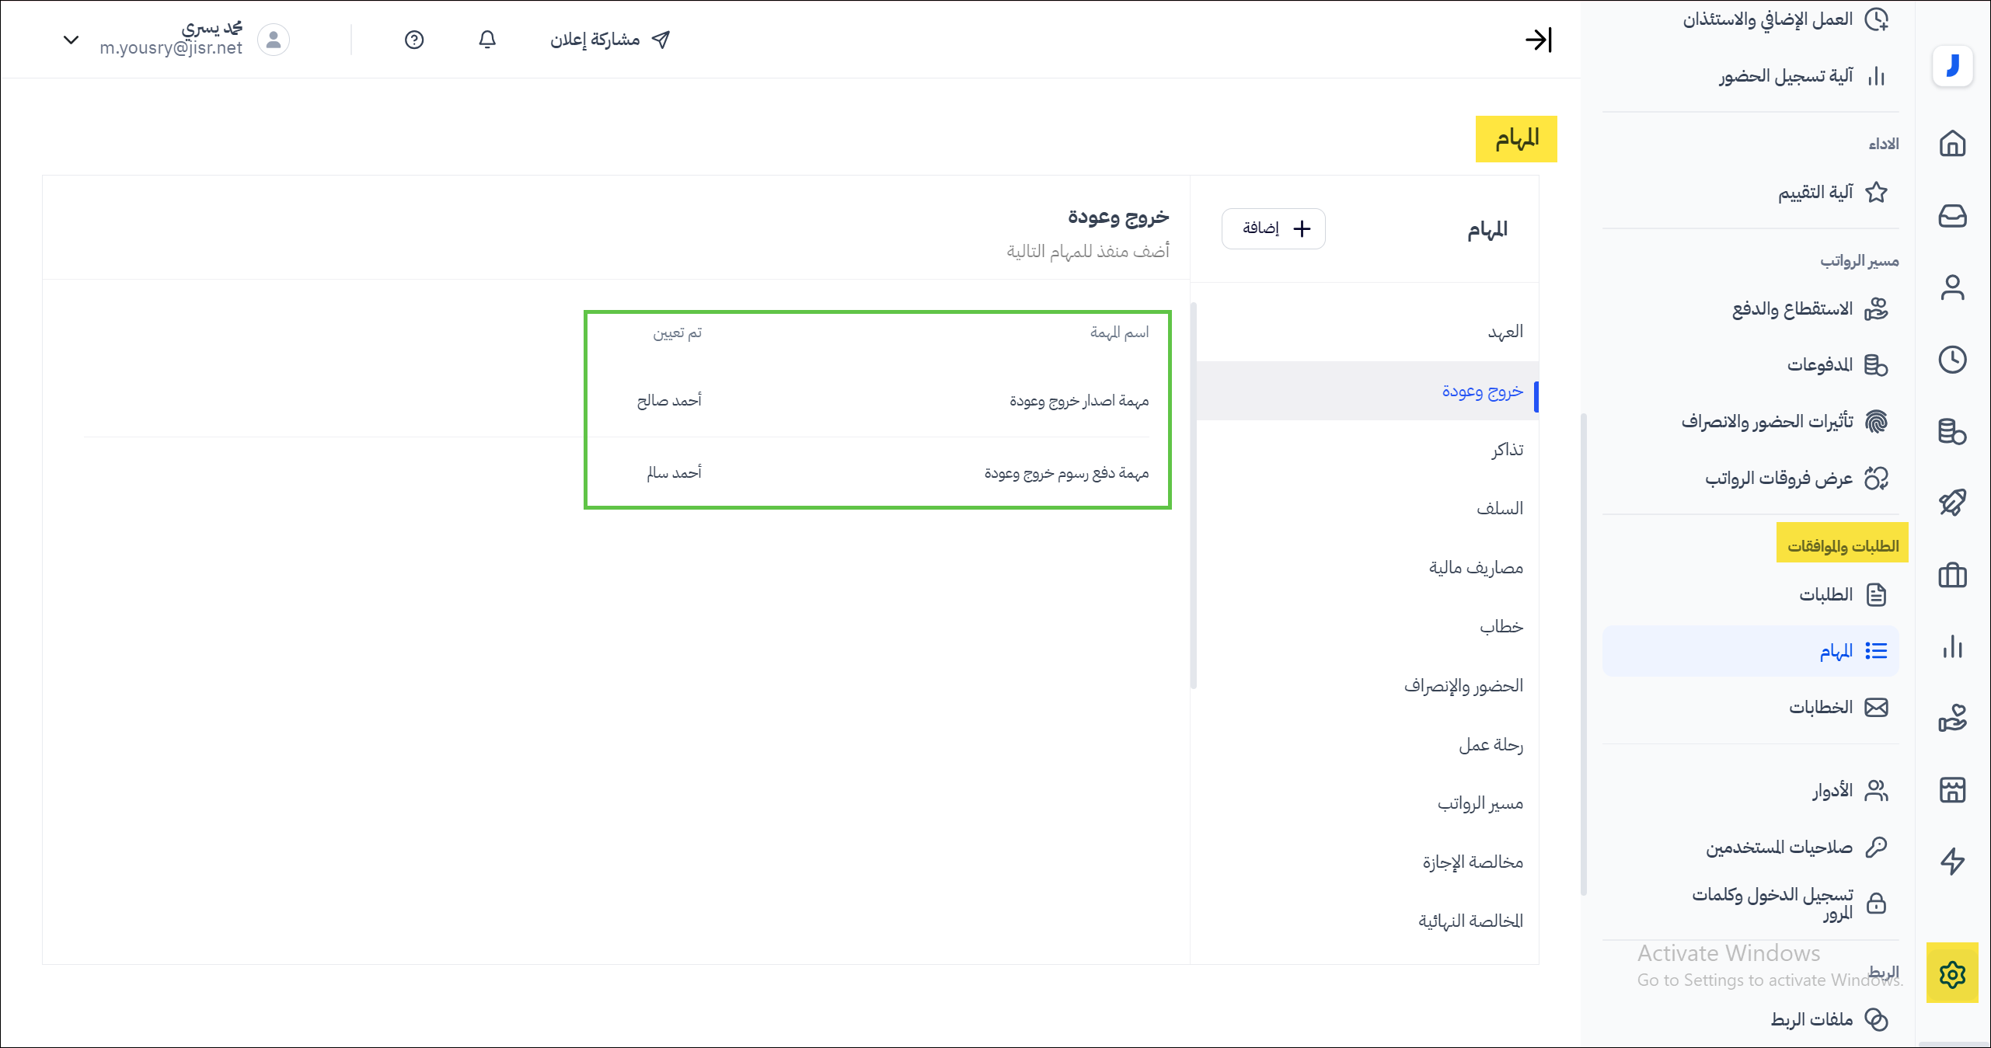Open the settings gear icon in rail
The width and height of the screenshot is (1991, 1048).
click(1952, 973)
